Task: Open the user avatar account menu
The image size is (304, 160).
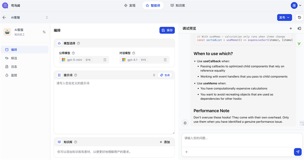Action: pyautogui.click(x=296, y=5)
